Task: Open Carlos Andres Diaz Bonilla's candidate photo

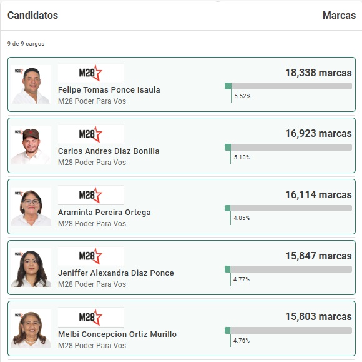Action: 31,146
